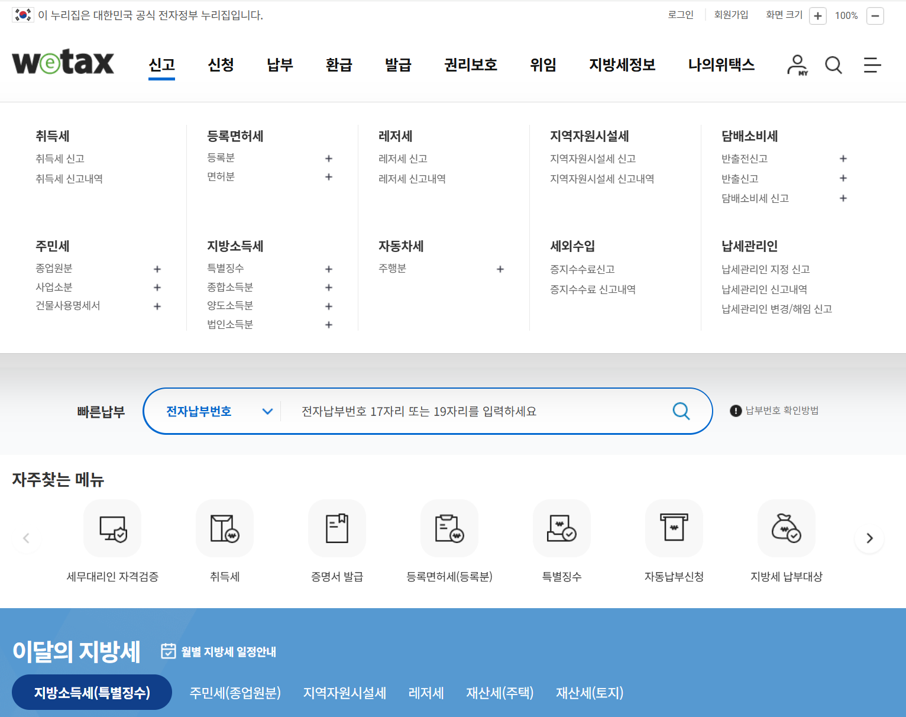The image size is (906, 717).
Task: Open the hamburger full-menu icon
Action: pos(872,65)
